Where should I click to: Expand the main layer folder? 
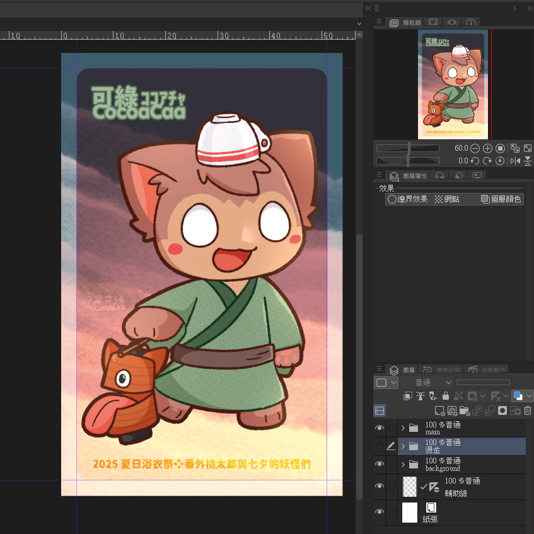403,428
